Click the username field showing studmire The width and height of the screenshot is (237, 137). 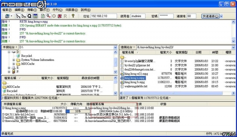click(138, 16)
